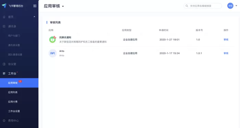Click the contacts icon beside 通讯录
This screenshot has height=128, width=240.
pyautogui.click(x=4, y=26)
